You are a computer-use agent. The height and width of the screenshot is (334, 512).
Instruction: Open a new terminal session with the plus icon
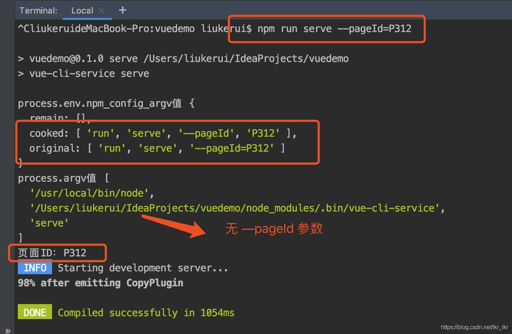coord(122,10)
